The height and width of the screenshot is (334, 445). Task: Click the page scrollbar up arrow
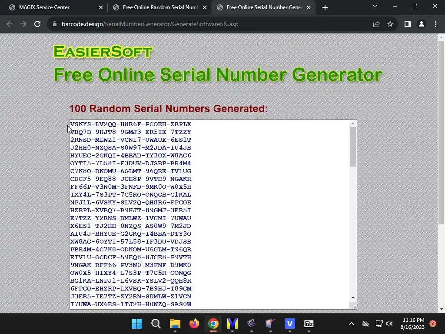pyautogui.click(x=442, y=37)
